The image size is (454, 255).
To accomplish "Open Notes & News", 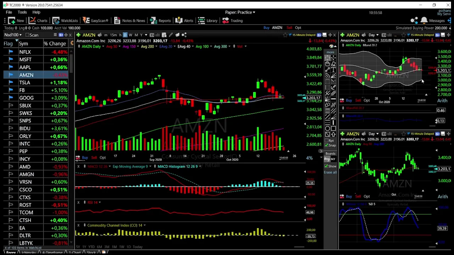I will 129,21.
